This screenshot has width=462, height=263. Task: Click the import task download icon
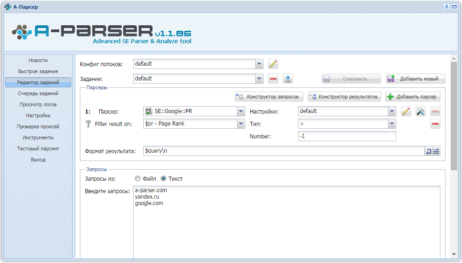[288, 79]
